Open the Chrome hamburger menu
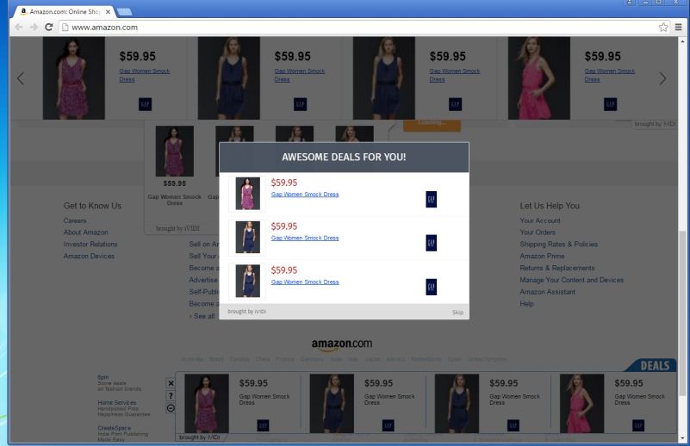Image resolution: width=690 pixels, height=446 pixels. pyautogui.click(x=678, y=28)
